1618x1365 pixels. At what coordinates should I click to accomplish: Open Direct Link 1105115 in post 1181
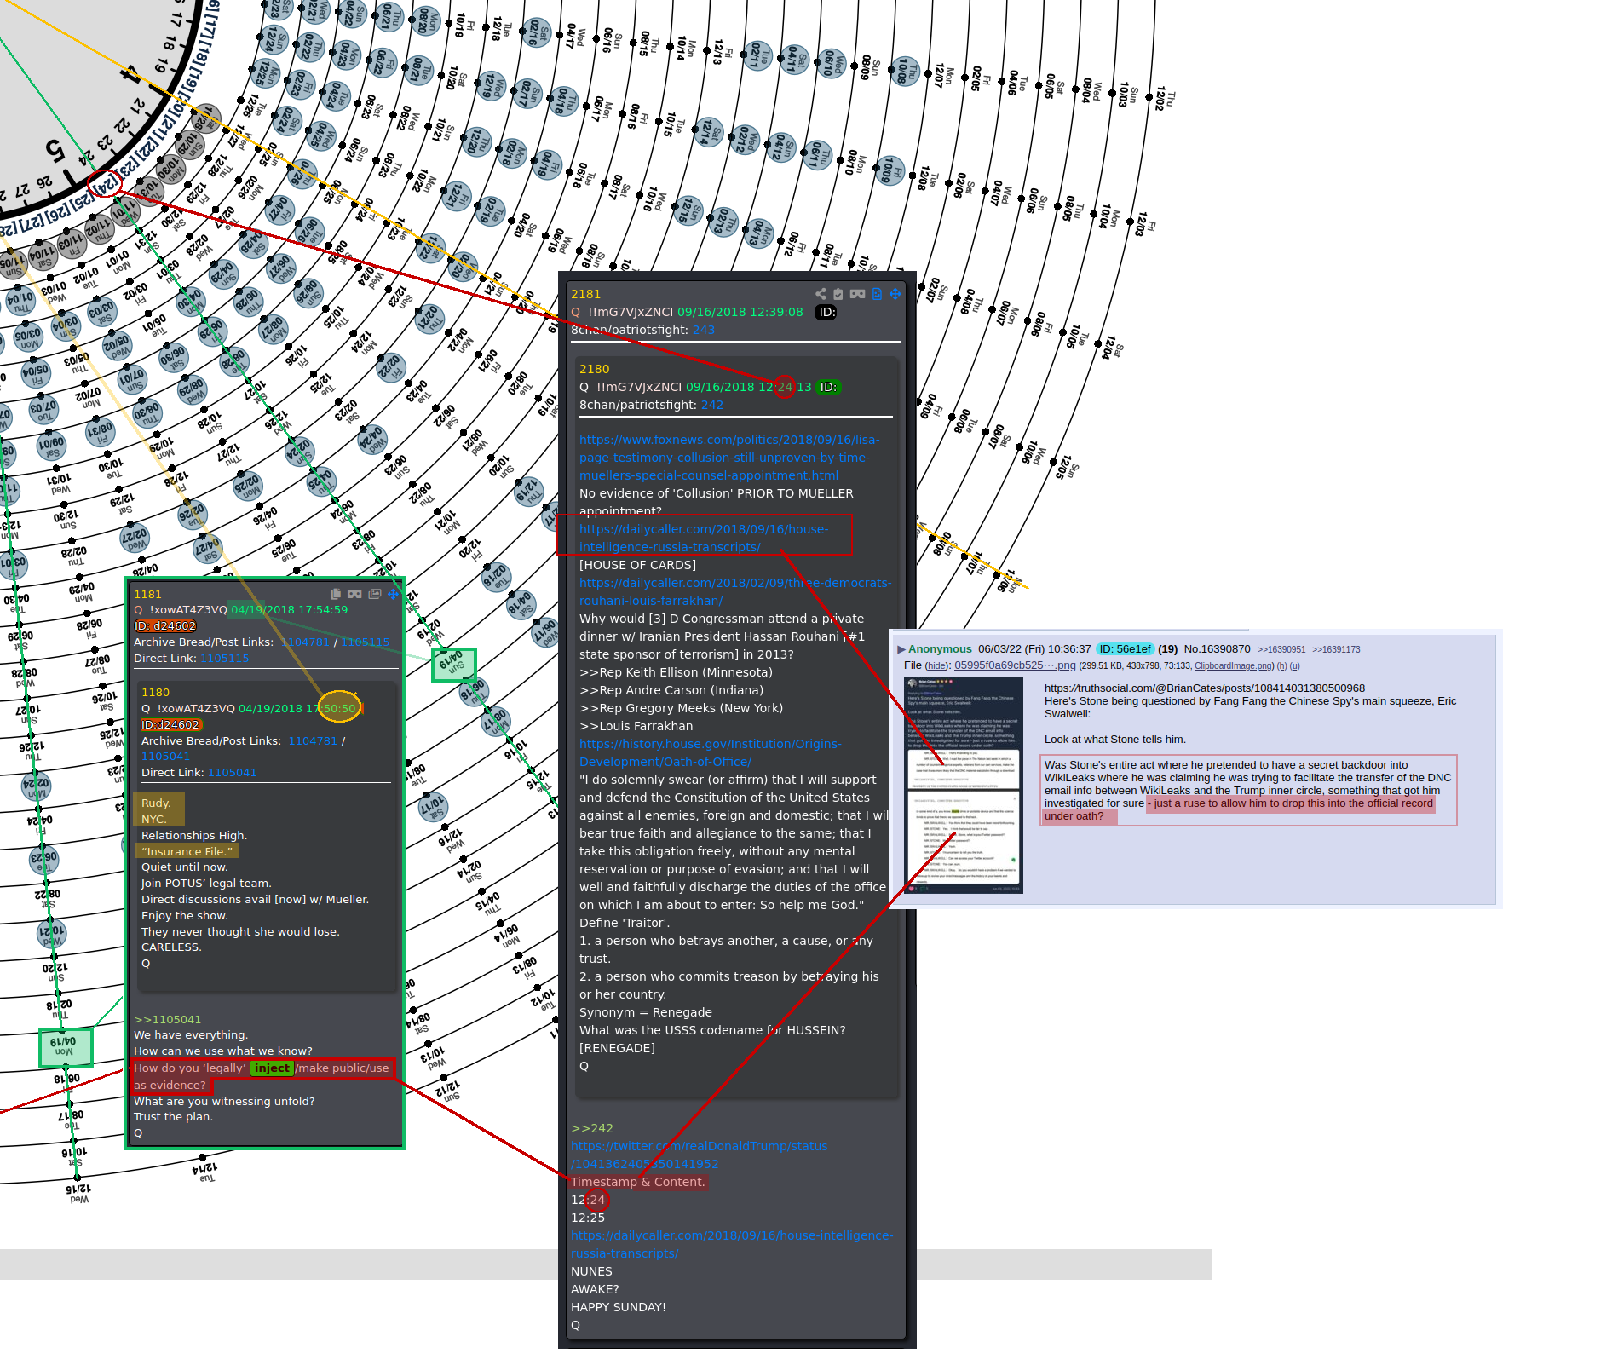(225, 658)
